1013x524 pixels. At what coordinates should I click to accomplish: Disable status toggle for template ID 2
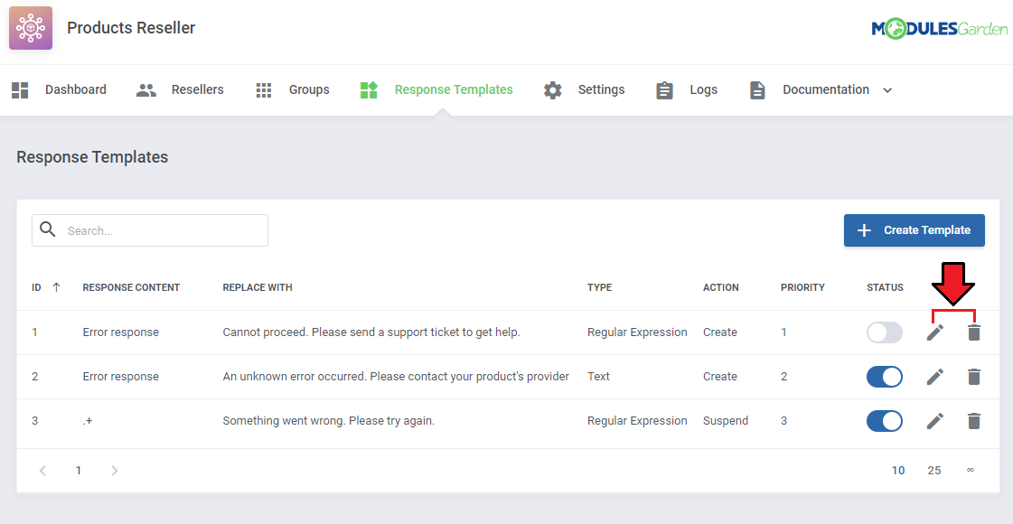click(884, 377)
